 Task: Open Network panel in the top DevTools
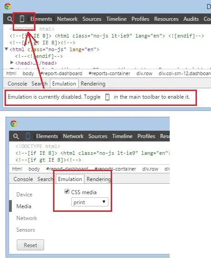pos(67,19)
